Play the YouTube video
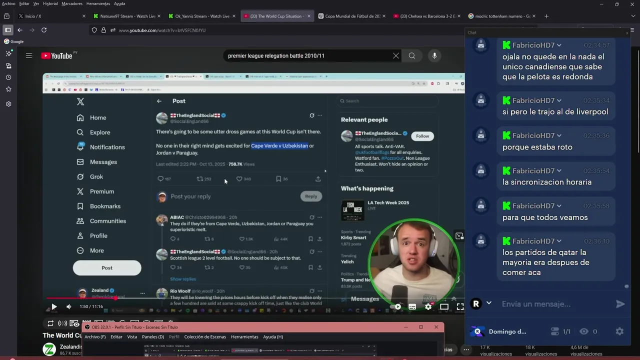640x360 pixels. coord(54,306)
